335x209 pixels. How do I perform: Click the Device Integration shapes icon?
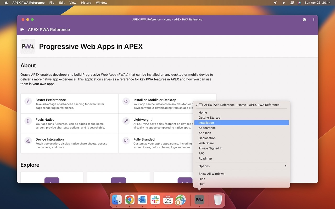[28, 141]
